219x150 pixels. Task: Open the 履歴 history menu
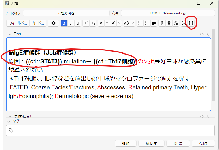pos(151,144)
